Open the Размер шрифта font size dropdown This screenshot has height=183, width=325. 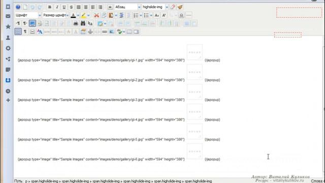pyautogui.click(x=55, y=15)
